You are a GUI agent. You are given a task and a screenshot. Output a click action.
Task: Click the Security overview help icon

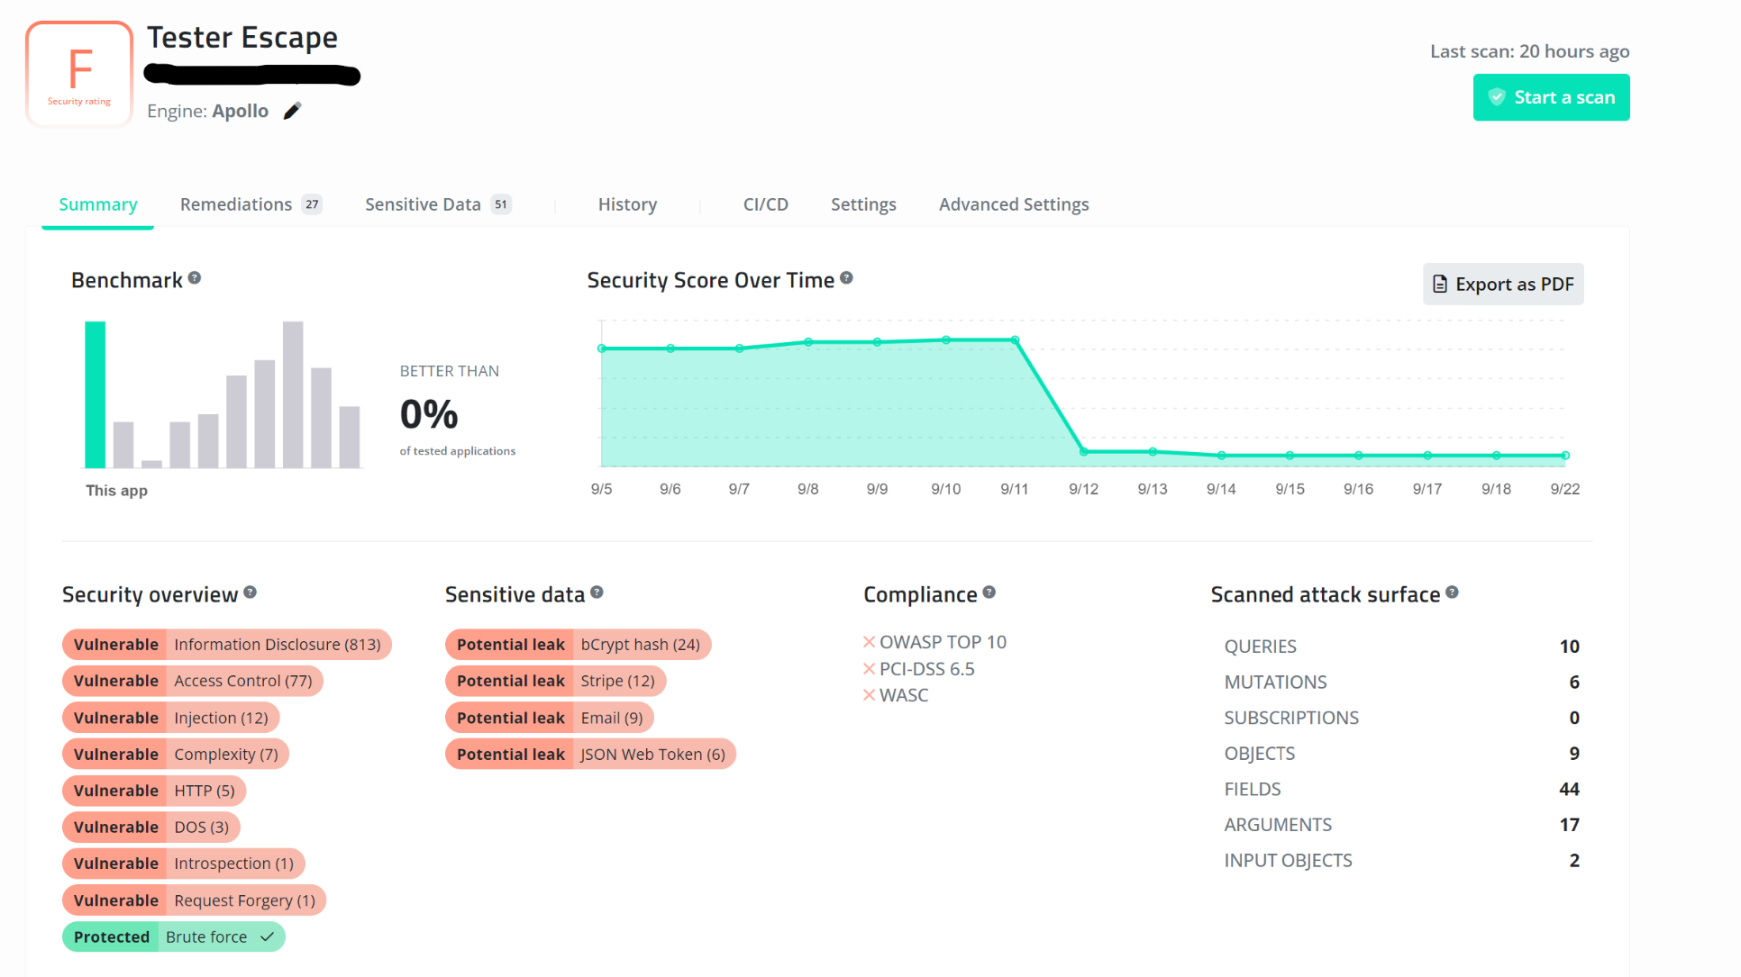point(252,593)
